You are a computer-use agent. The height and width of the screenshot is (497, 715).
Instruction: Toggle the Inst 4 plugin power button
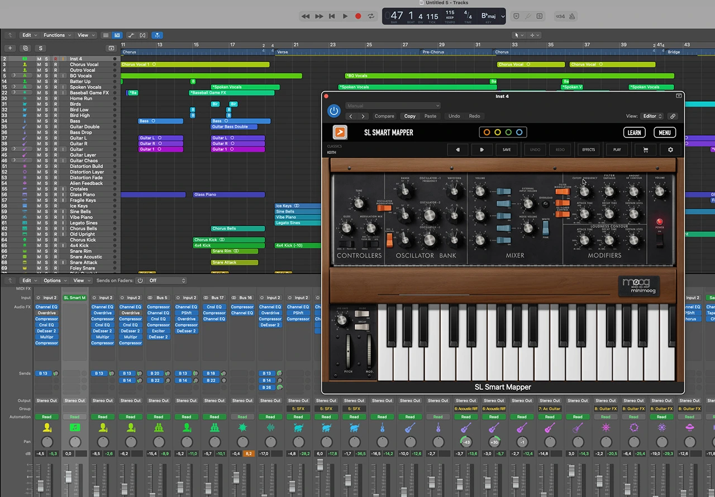pos(334,111)
